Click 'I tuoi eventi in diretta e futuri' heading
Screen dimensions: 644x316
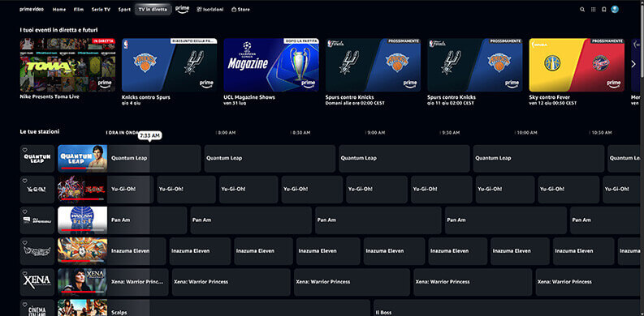pos(58,30)
